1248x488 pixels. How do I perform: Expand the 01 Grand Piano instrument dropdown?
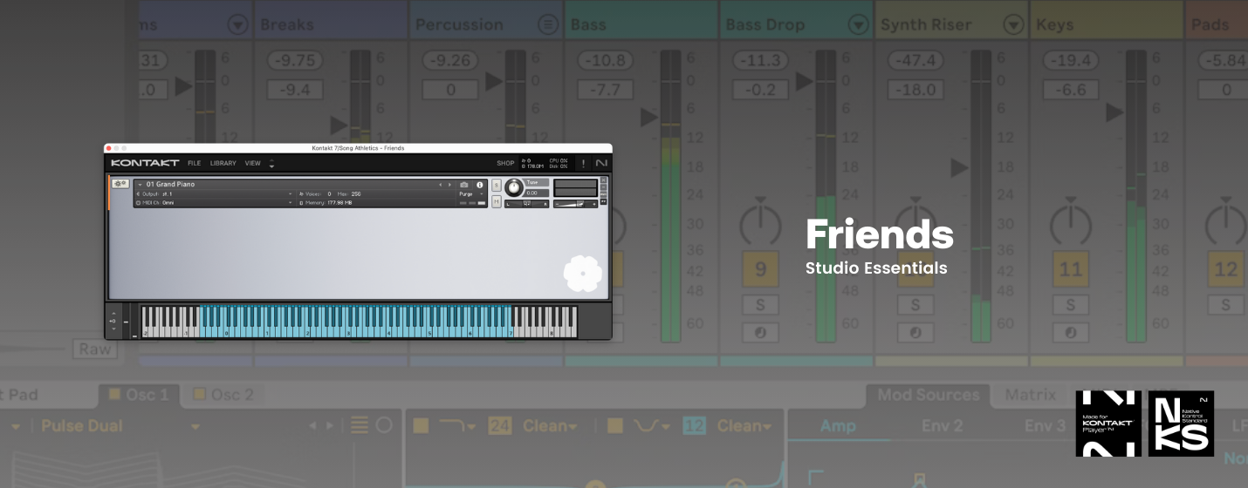point(140,185)
